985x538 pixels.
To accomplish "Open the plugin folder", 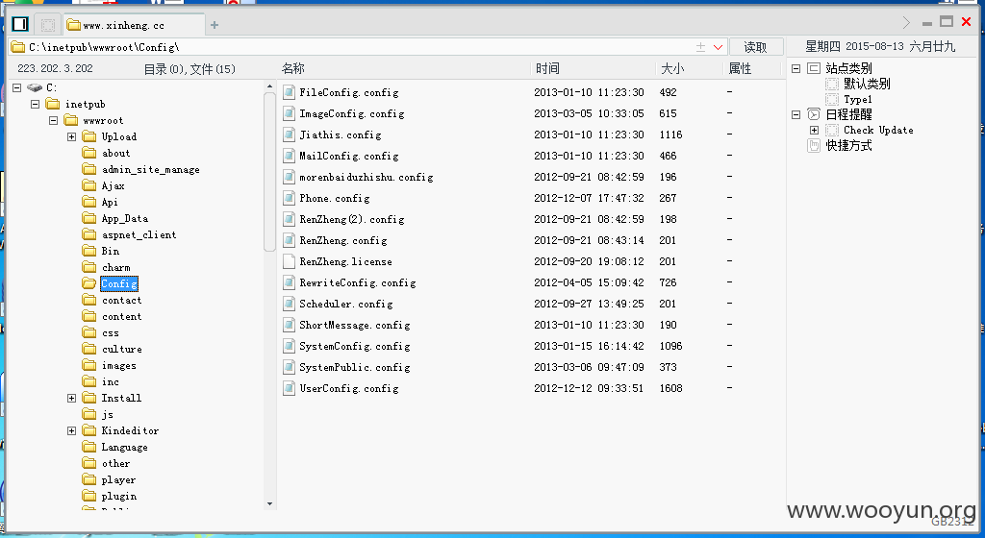I will point(119,496).
